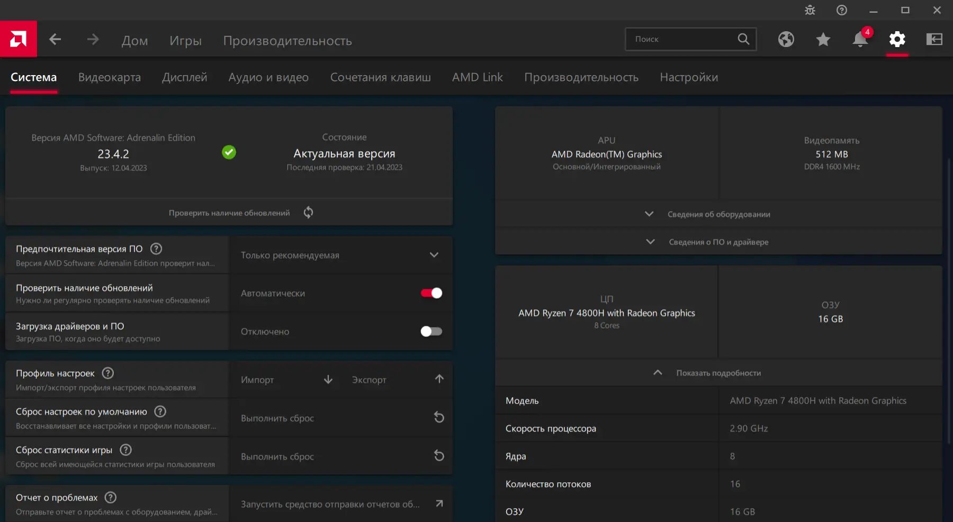Click the Экспорт up-arrow icon
This screenshot has height=522, width=953.
tap(439, 379)
